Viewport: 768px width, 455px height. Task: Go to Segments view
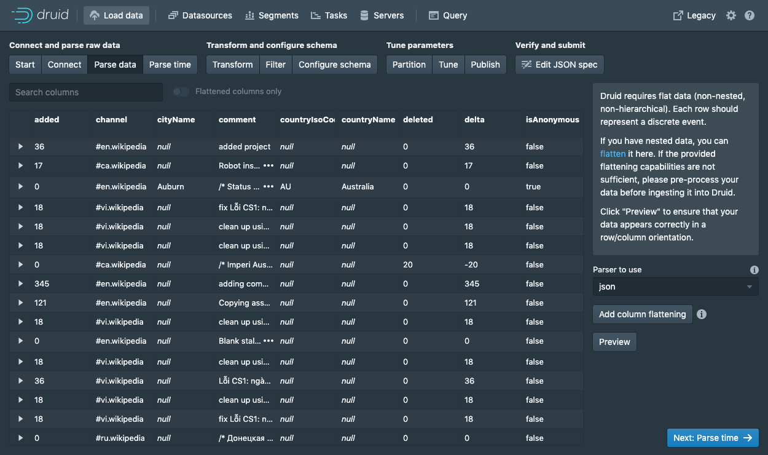[272, 15]
